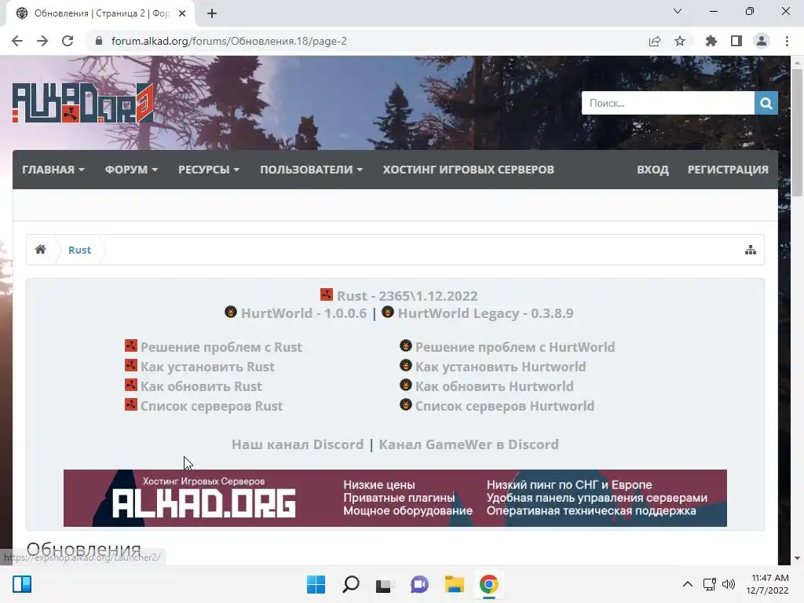Click the icon next to Список серверов Hurtworld

coord(406,404)
